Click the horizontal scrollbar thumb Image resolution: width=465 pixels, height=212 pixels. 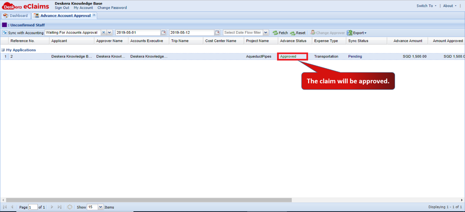[149, 200]
